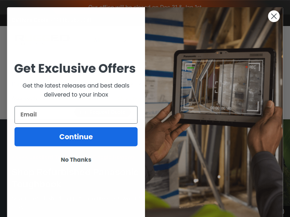The height and width of the screenshot is (217, 290).
Task: Click the right hand holding the tablet
Action: coord(265,129)
